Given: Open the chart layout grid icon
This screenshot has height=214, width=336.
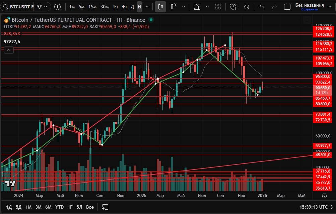Looking at the screenshot, I should (218, 7).
